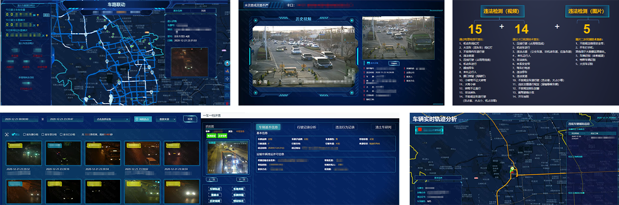Open the 数据来源 dropdown
Viewport: 619px width, 205px height.
(167, 119)
